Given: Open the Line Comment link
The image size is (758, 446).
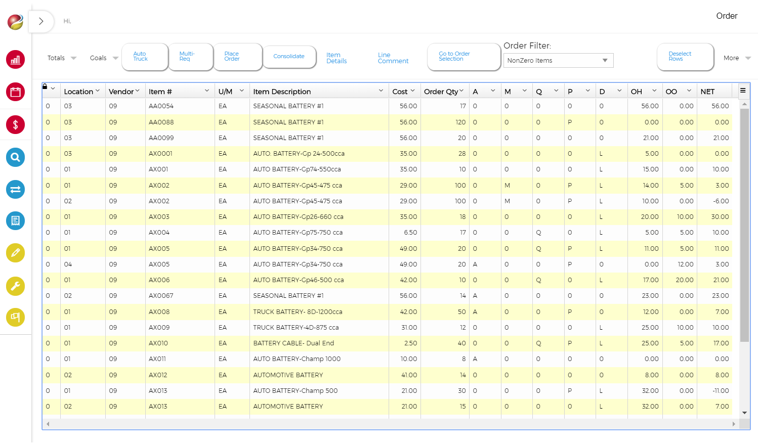Looking at the screenshot, I should pos(393,58).
